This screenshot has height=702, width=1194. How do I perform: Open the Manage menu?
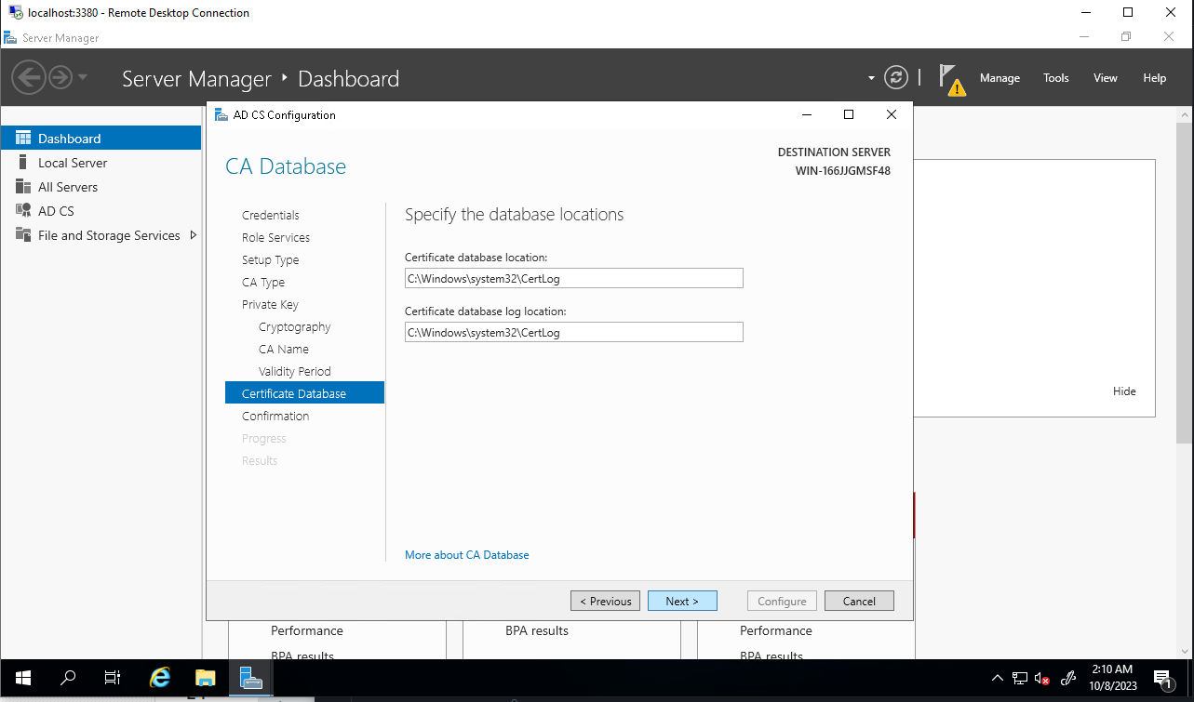999,78
